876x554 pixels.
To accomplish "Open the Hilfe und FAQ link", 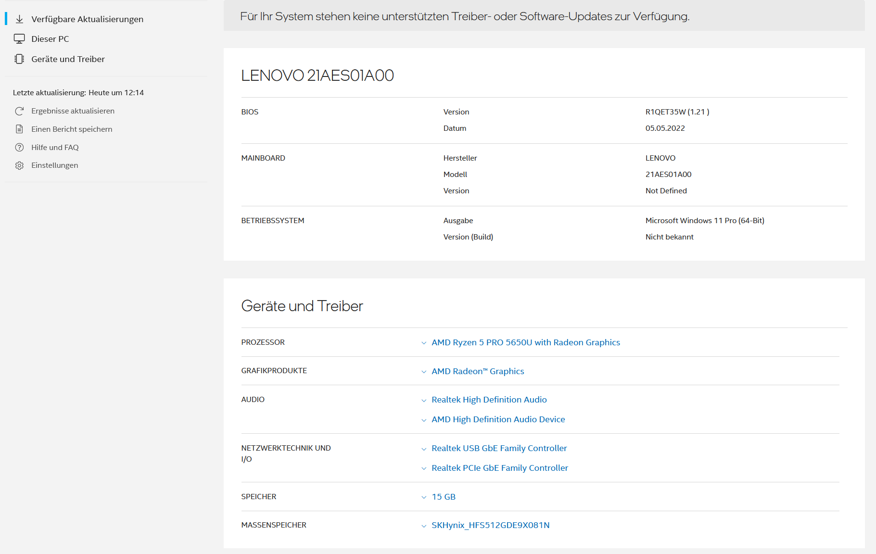I will click(x=55, y=147).
